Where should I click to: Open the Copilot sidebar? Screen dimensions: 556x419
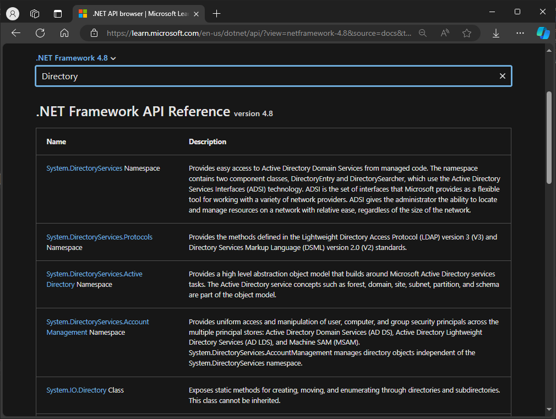pyautogui.click(x=543, y=33)
